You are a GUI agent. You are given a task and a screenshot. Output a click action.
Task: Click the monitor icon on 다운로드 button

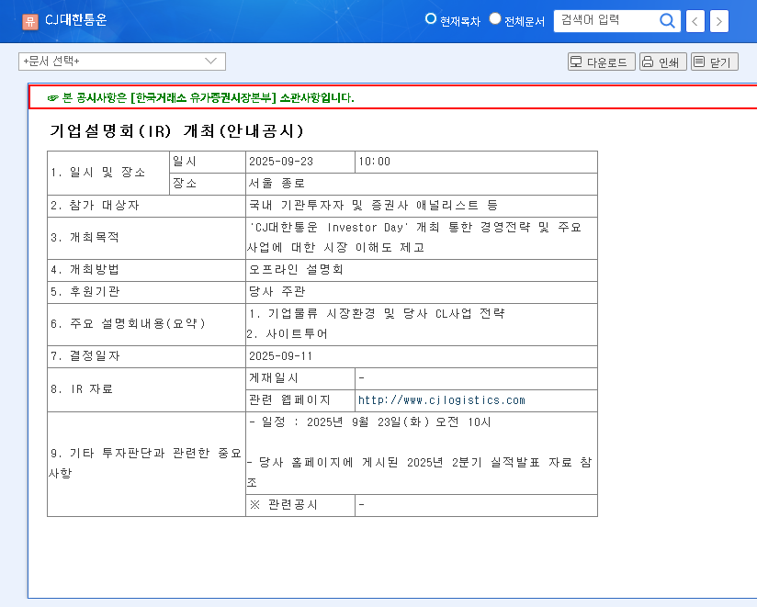coord(577,61)
